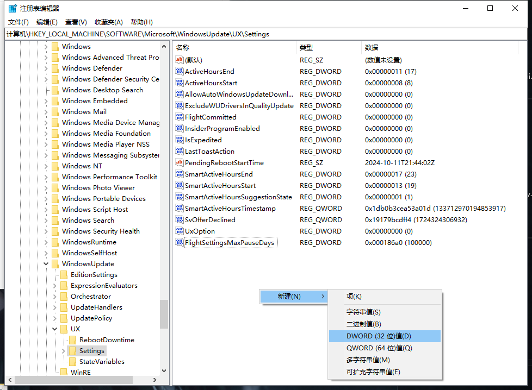Click the folder icon of WindowsUpdate key

click(x=55, y=263)
